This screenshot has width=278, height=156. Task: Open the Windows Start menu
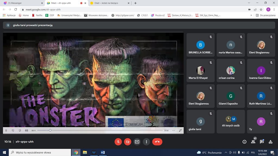tap(4, 152)
